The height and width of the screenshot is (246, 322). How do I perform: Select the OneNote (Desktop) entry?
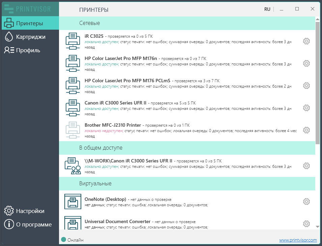tap(105, 199)
